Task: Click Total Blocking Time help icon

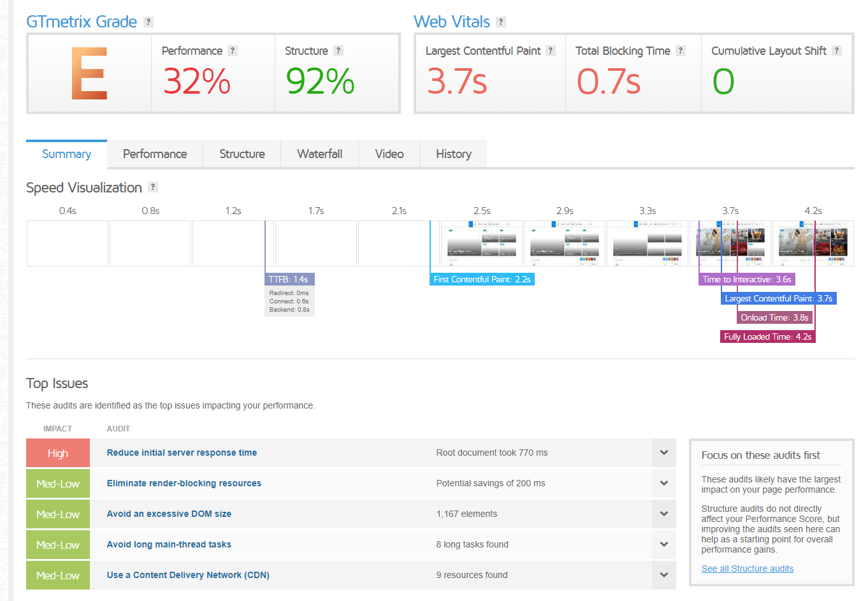Action: pyautogui.click(x=681, y=50)
